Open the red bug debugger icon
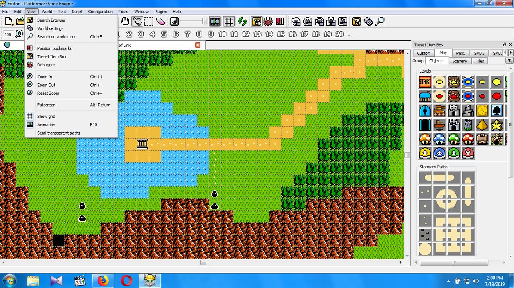 pos(268,21)
